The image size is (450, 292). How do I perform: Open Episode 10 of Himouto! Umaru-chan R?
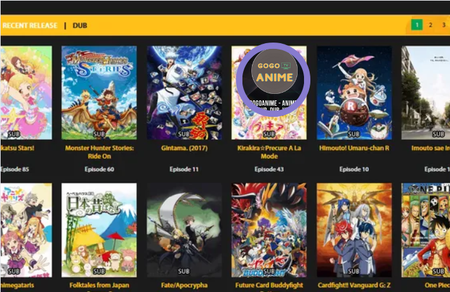pos(354,169)
